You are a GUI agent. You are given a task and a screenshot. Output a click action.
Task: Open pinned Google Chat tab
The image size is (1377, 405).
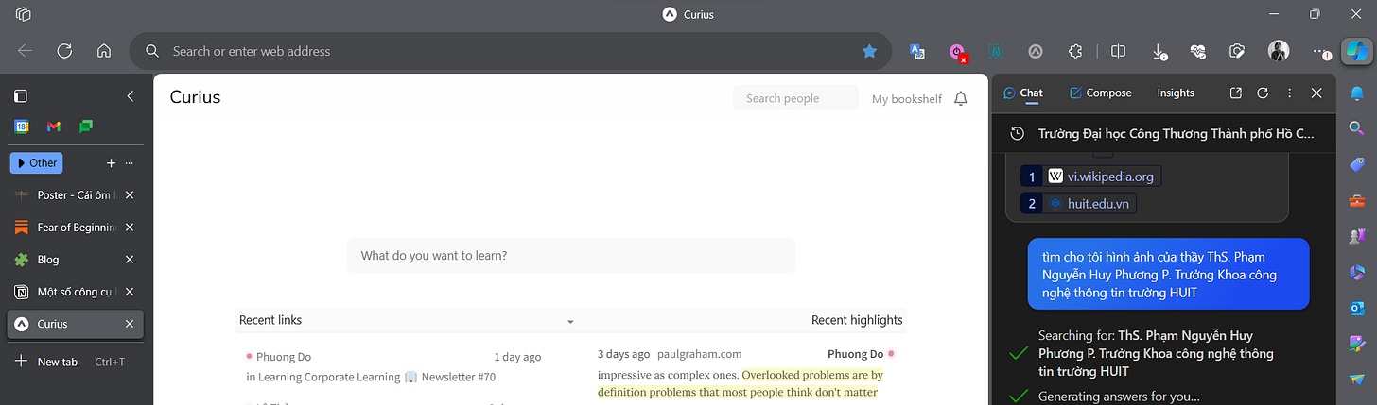(86, 126)
